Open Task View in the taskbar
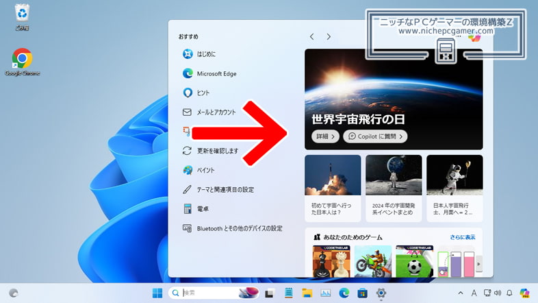Image resolution: width=538 pixels, height=303 pixels. pos(270,293)
